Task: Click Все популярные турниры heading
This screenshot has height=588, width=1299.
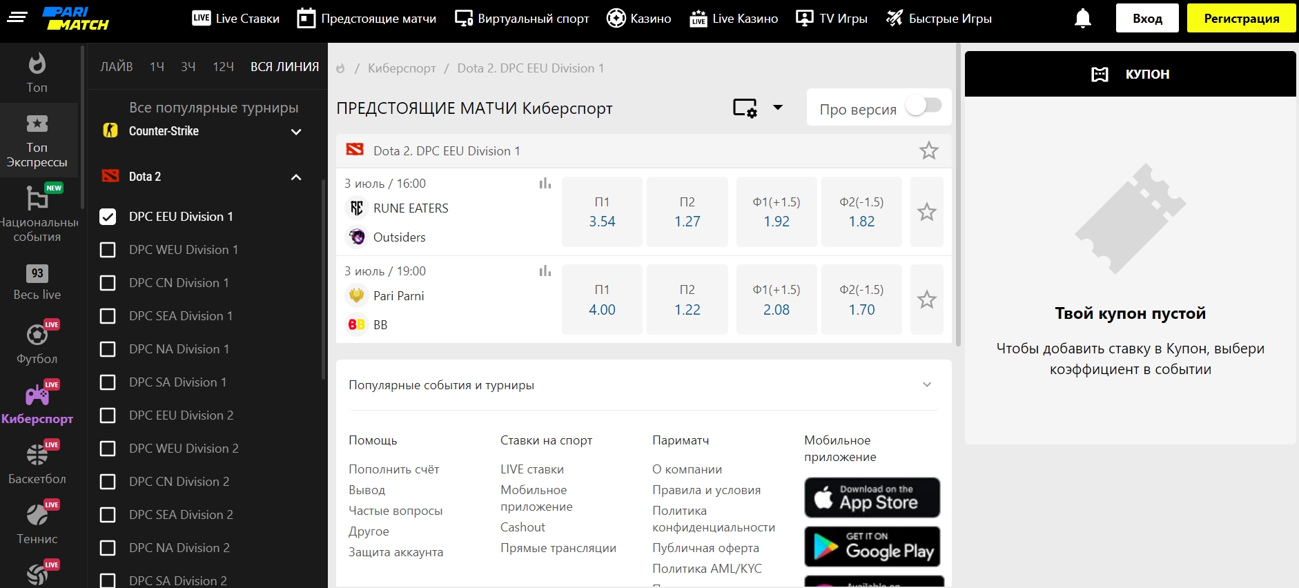Action: click(213, 108)
